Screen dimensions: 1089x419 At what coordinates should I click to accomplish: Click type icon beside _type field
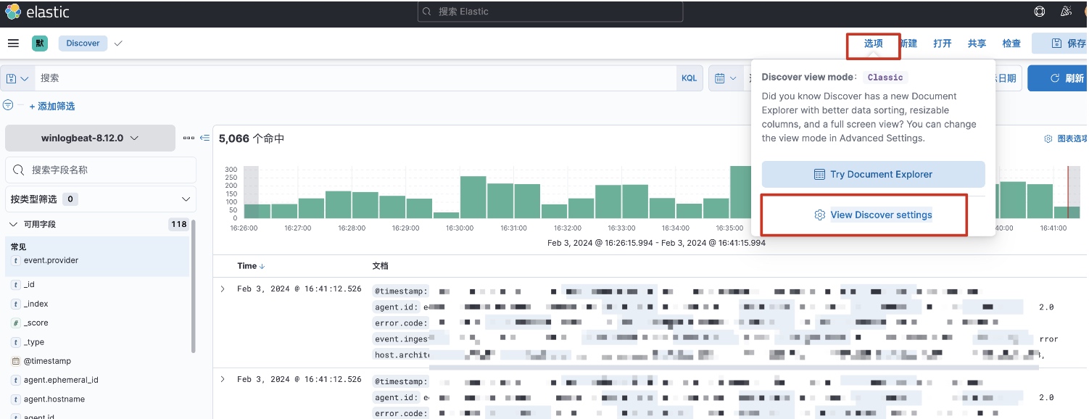16,342
